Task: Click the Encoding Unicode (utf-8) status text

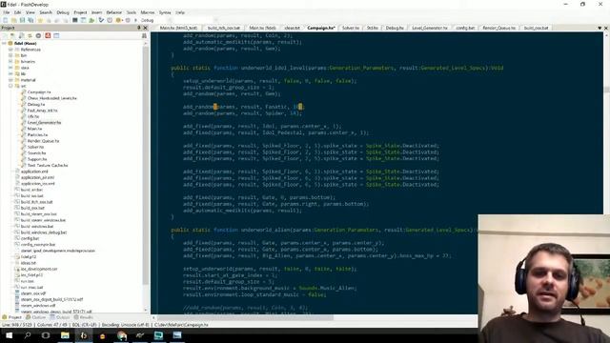Action: [x=127, y=325]
